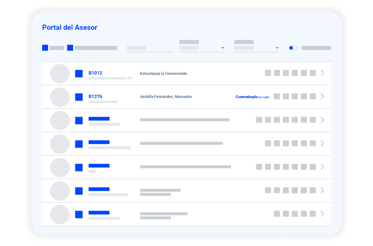Select the Archilla Fernández, Mercedes name
This screenshot has height=246, width=373.
tap(166, 97)
